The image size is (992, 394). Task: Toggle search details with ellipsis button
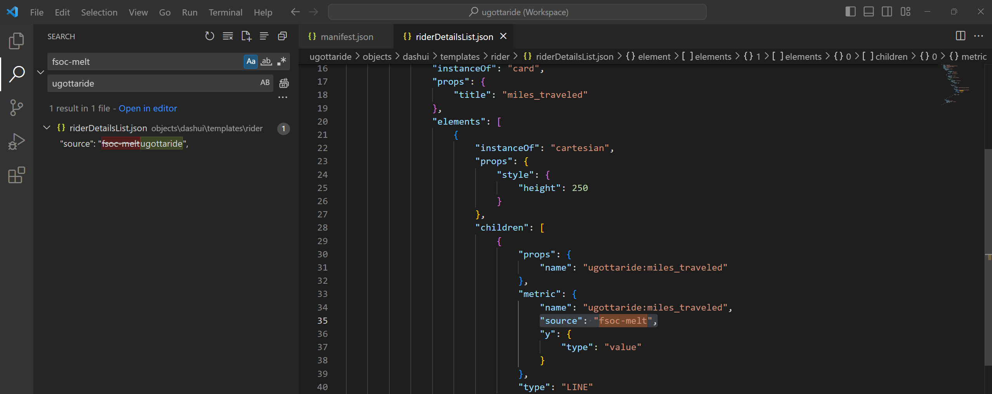(x=283, y=97)
